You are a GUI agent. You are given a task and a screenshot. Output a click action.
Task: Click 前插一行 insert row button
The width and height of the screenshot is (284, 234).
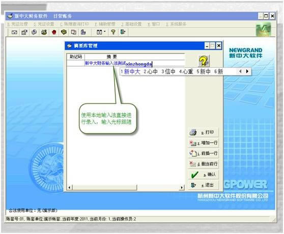(203, 153)
